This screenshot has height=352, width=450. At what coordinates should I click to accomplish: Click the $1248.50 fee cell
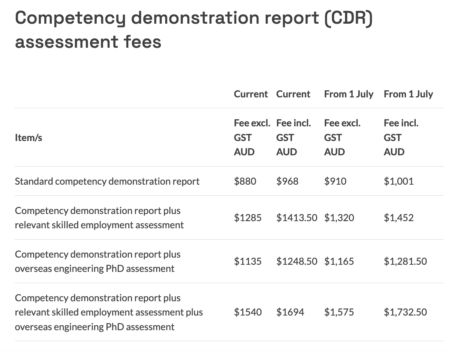point(297,261)
